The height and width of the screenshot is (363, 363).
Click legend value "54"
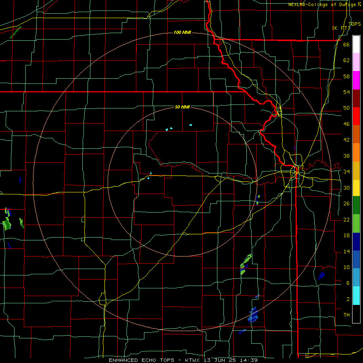coord(346,92)
